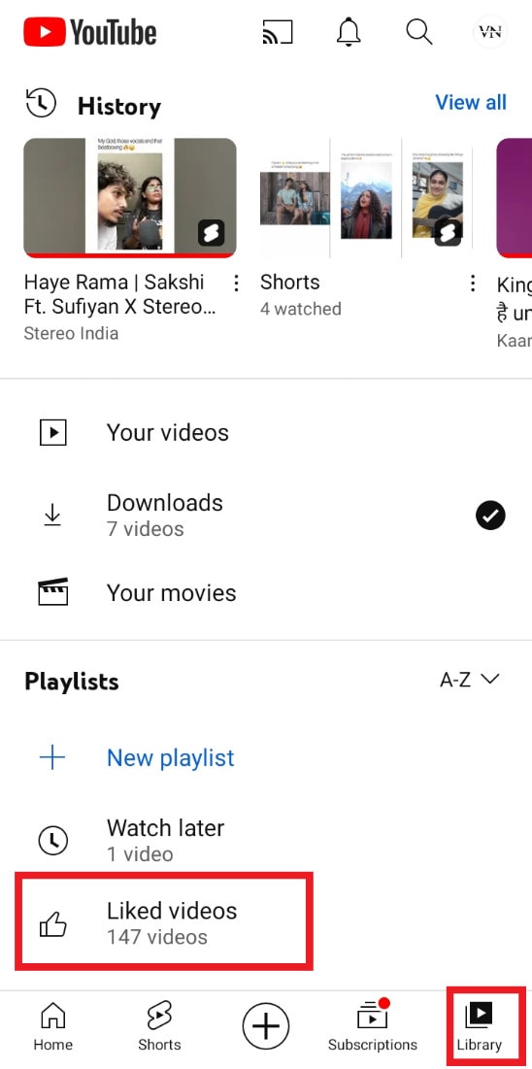Go to Shorts in bottom navigation

pos(159,1026)
